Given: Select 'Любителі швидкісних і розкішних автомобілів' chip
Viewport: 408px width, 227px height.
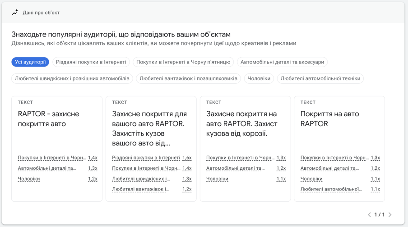Looking at the screenshot, I should coord(72,78).
